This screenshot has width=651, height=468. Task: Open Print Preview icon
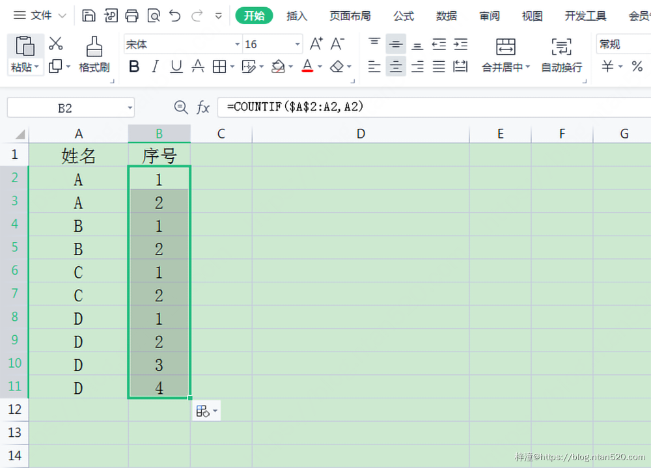pos(154,16)
